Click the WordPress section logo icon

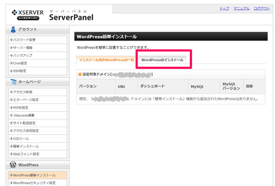[13, 165]
